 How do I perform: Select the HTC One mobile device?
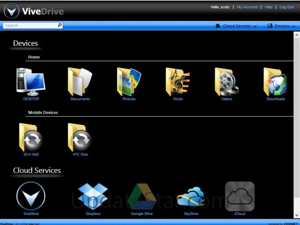tap(80, 137)
